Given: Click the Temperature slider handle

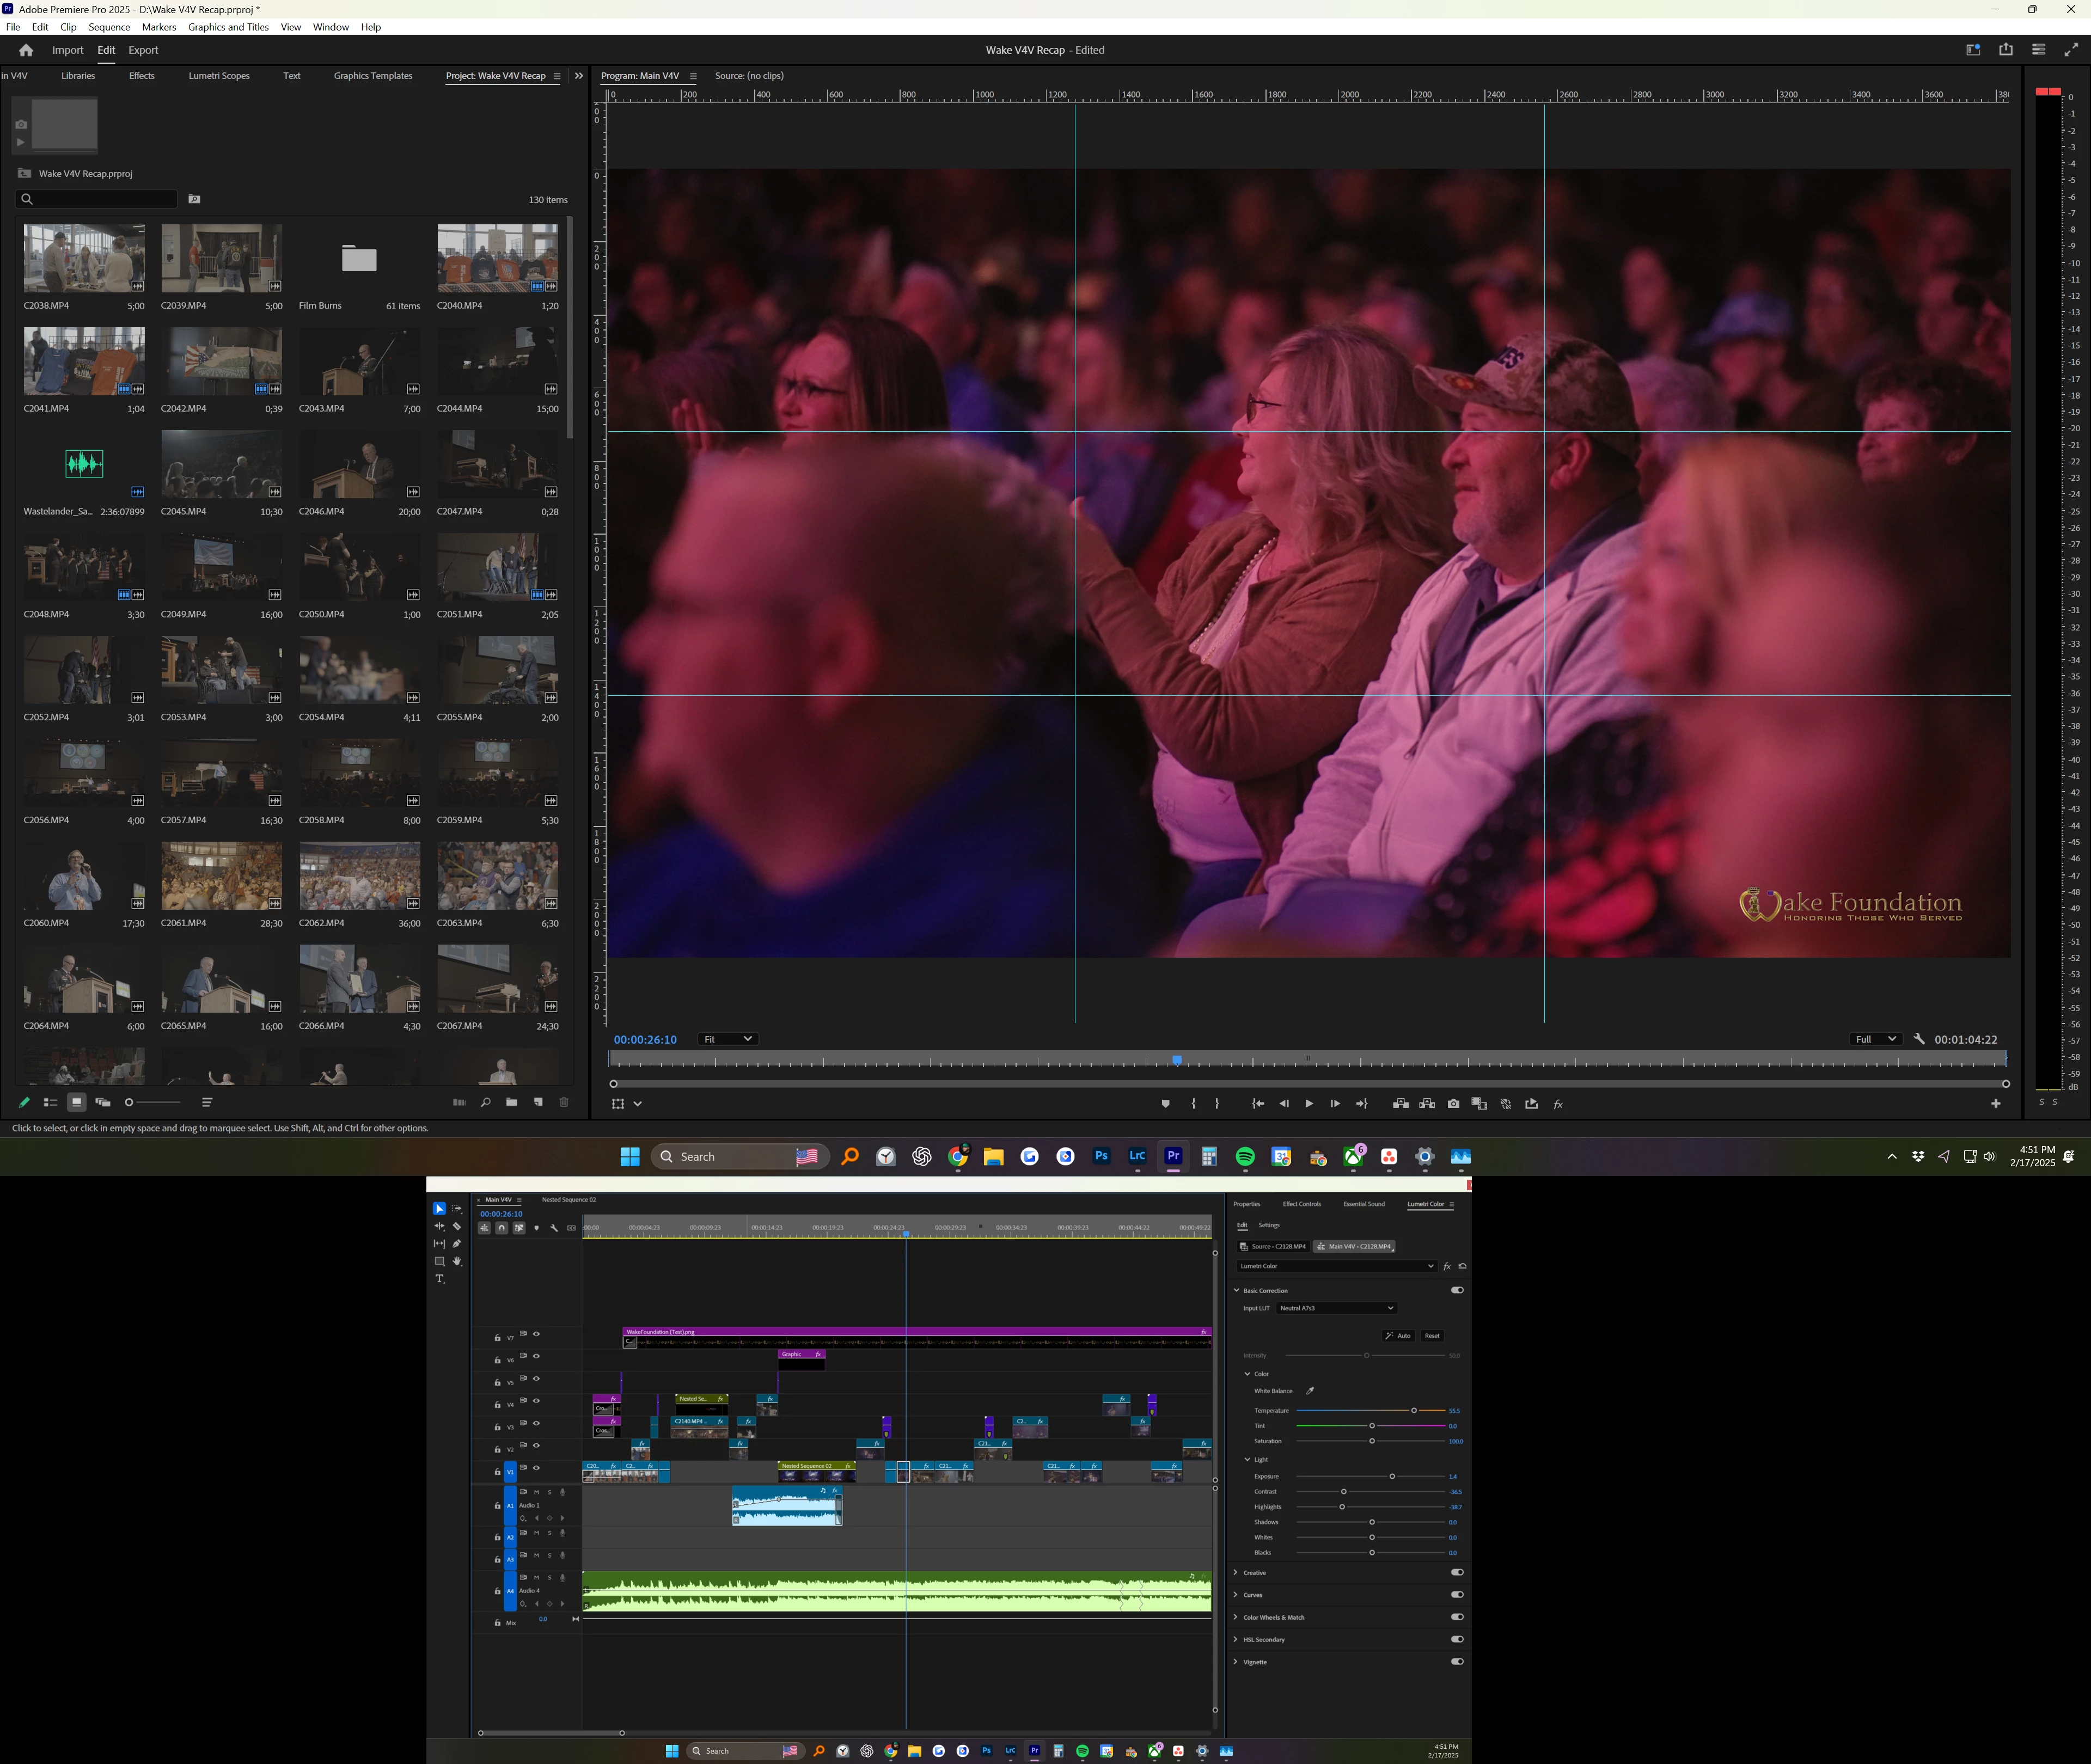Looking at the screenshot, I should pyautogui.click(x=1414, y=1411).
